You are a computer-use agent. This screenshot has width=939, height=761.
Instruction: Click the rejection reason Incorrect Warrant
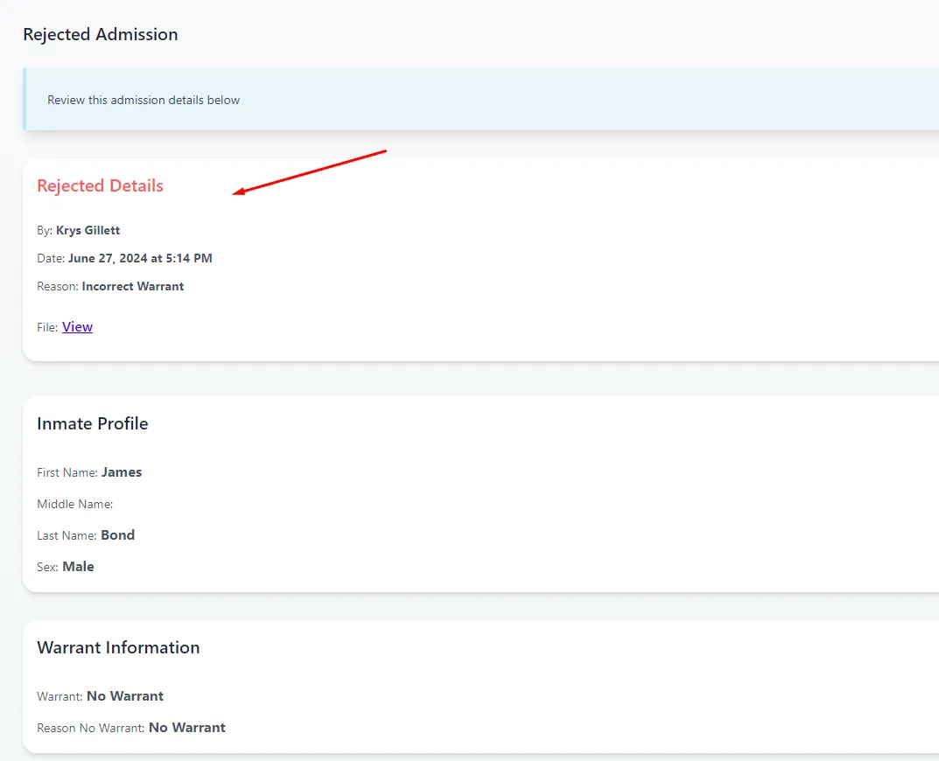pyautogui.click(x=132, y=286)
